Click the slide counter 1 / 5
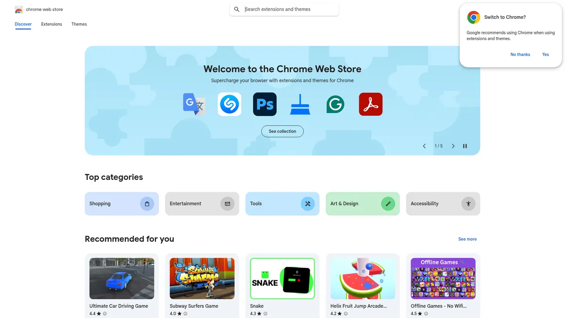Screen dimensions: 565x318 click(x=438, y=146)
